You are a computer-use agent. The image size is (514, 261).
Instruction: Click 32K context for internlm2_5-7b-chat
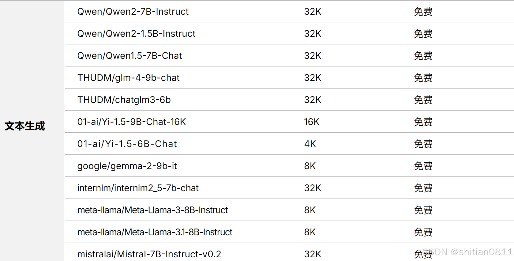[x=313, y=188]
